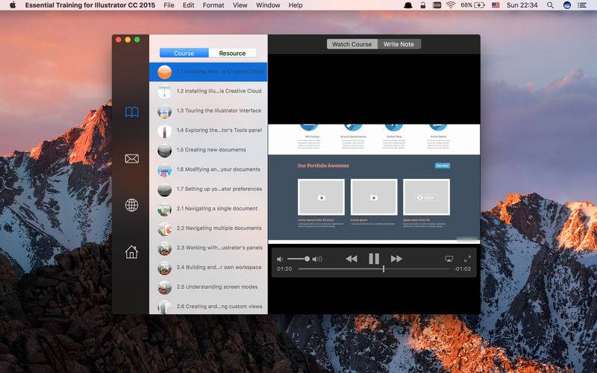Click the video preview area
Screen dimensions: 597x373
[x=374, y=183]
